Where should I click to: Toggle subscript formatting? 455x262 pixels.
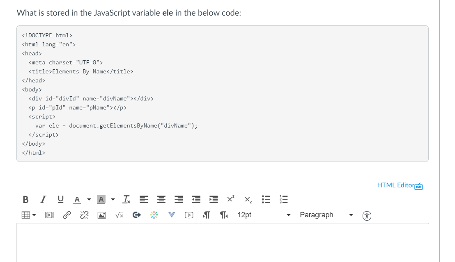click(247, 199)
